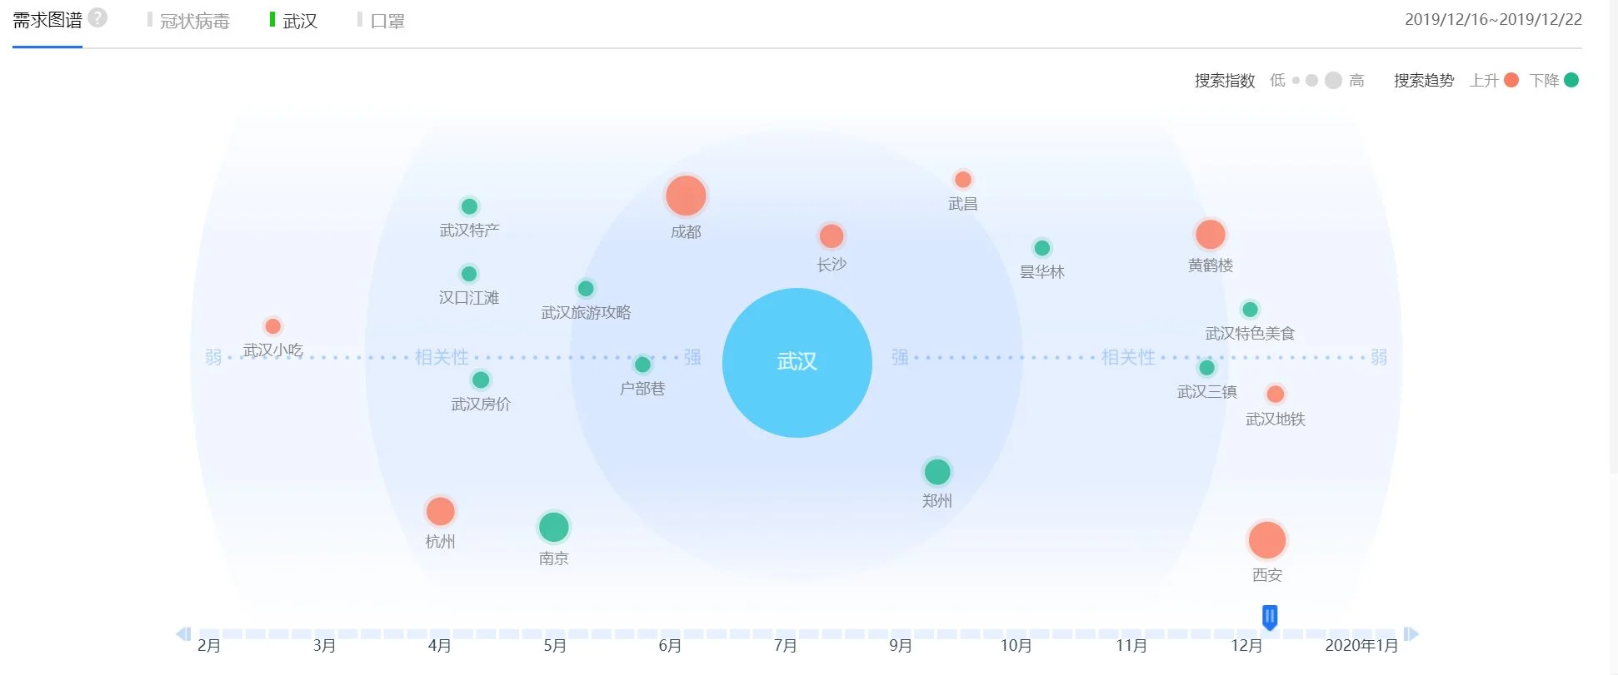The image size is (1618, 675).
Task: Click the 5月 position on the timeline
Action: [x=555, y=645]
